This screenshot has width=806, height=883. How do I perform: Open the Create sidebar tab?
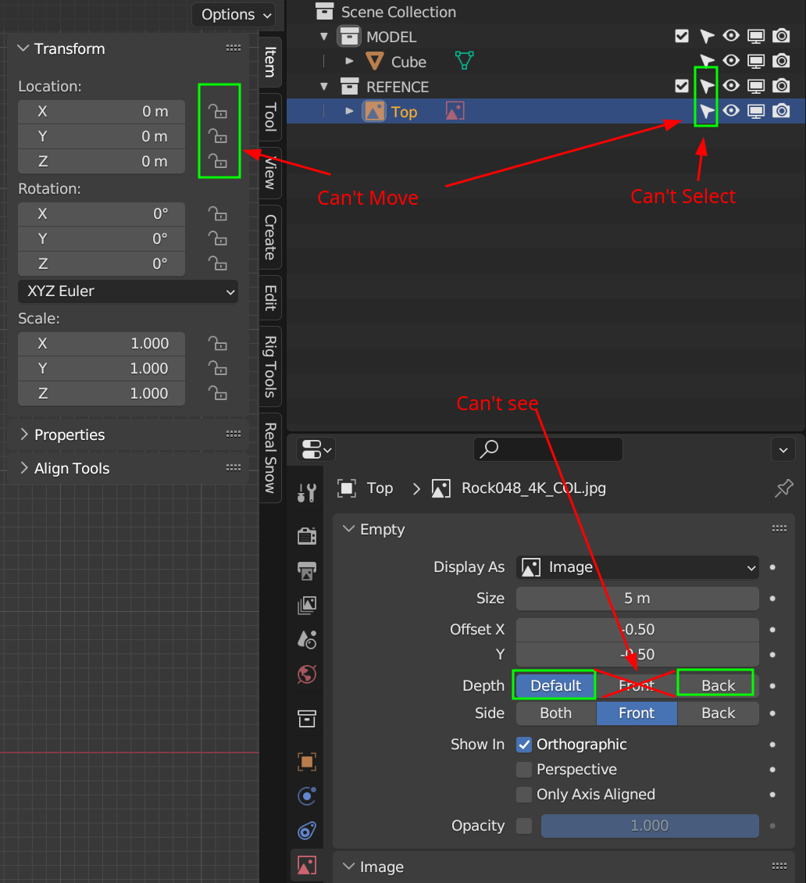(x=269, y=237)
